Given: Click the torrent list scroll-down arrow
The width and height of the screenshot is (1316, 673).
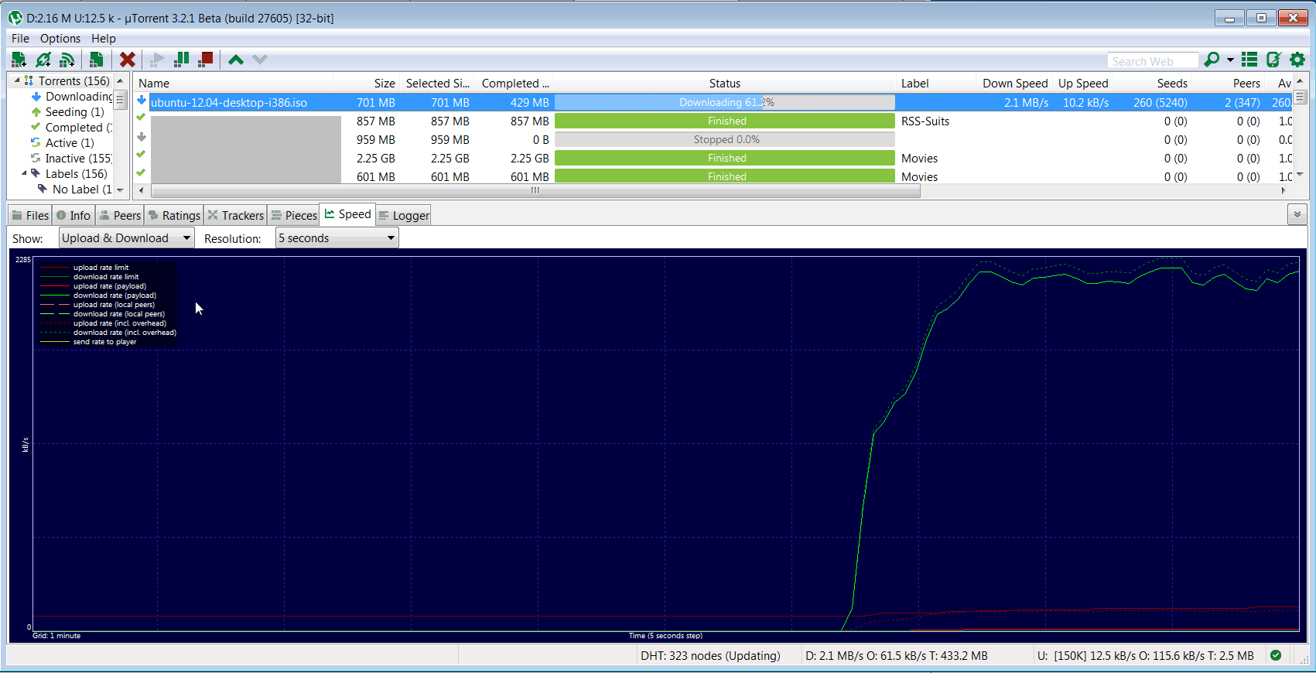Looking at the screenshot, I should point(1300,174).
